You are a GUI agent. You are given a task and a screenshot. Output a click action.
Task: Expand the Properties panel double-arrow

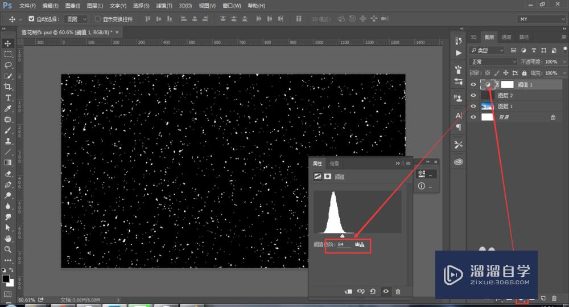pos(398,163)
